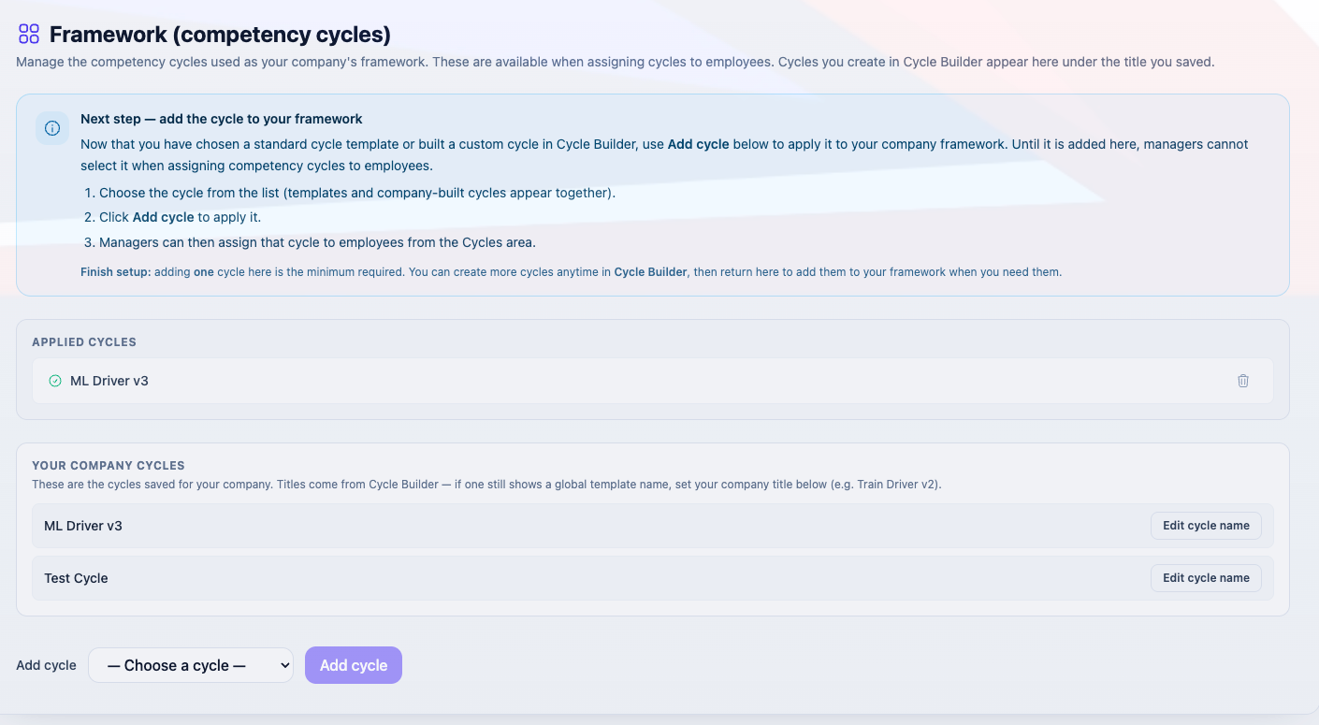
Task: Edit cycle name for Test Cycle
Action: (x=1206, y=578)
